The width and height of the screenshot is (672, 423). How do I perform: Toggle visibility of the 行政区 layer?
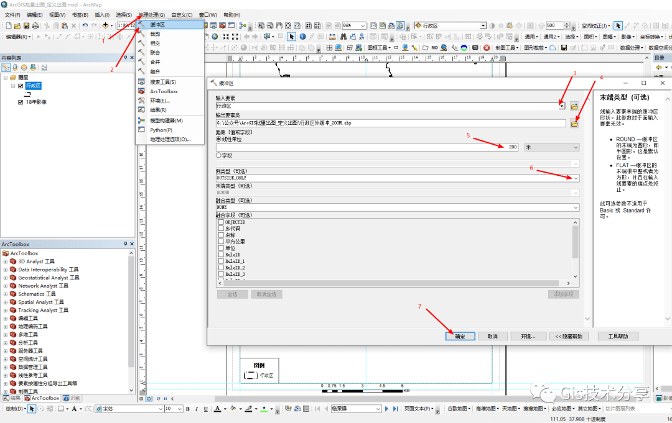click(x=21, y=86)
